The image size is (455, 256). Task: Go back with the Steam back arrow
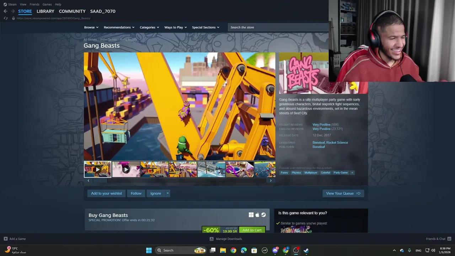(x=5, y=11)
